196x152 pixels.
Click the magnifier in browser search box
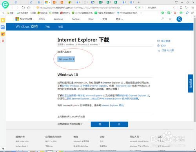[174, 7]
